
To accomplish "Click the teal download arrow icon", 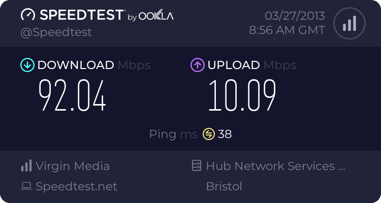I will (x=27, y=65).
